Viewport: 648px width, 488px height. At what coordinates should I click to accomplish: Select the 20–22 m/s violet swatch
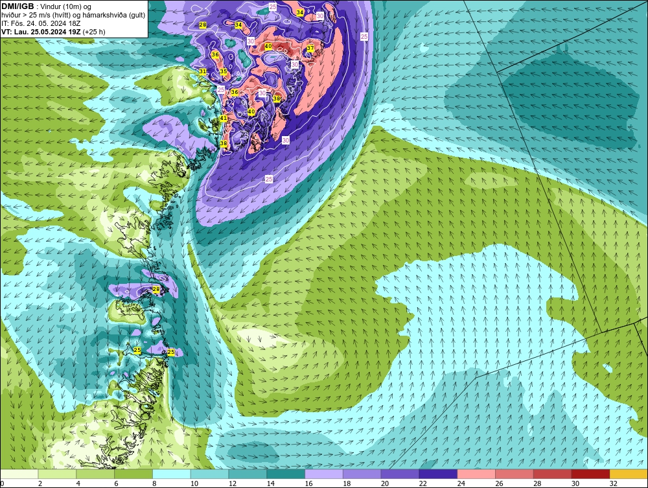pos(400,474)
